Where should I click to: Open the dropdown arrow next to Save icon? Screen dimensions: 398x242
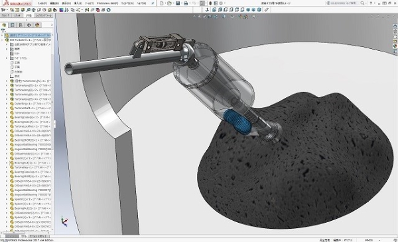pos(181,3)
